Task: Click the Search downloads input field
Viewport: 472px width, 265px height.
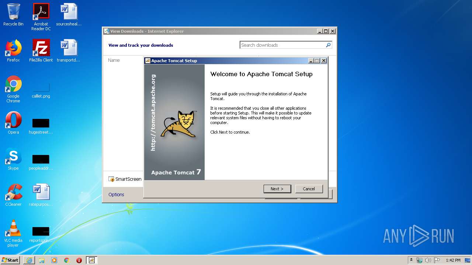Action: click(x=282, y=45)
